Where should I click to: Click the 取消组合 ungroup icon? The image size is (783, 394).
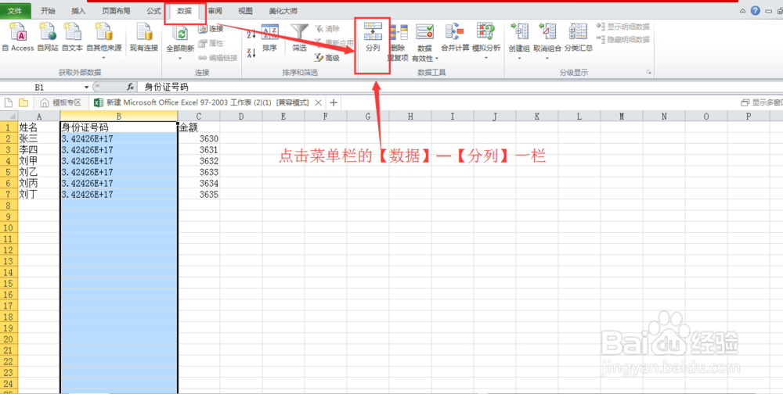tap(547, 33)
